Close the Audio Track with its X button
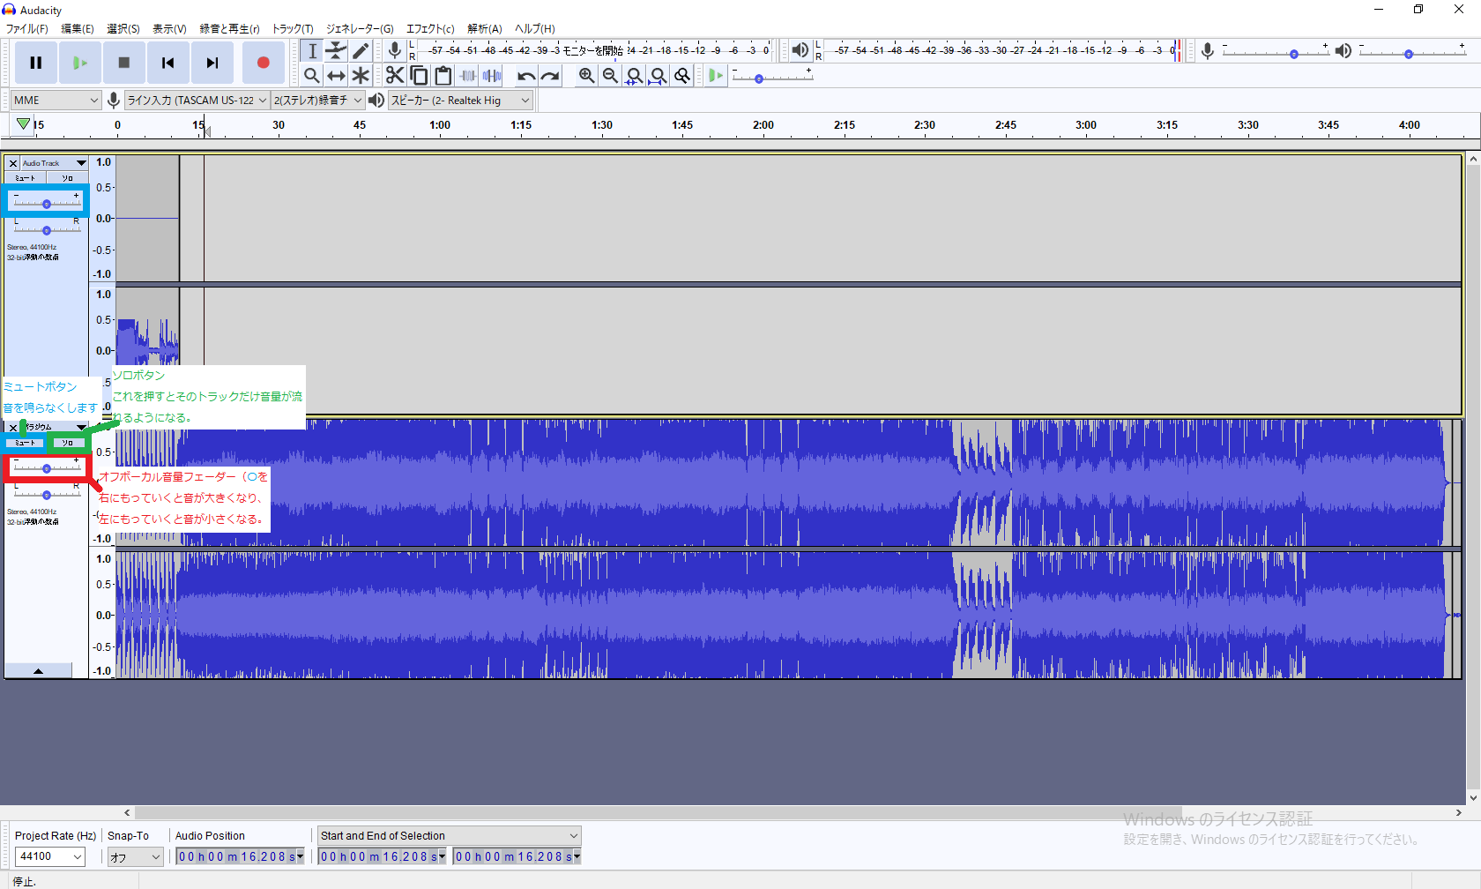Viewport: 1481px width, 889px height. coord(12,163)
